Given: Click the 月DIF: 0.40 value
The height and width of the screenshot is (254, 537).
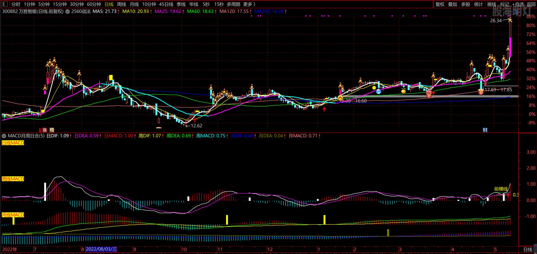Looking at the screenshot, I should coord(242,136).
